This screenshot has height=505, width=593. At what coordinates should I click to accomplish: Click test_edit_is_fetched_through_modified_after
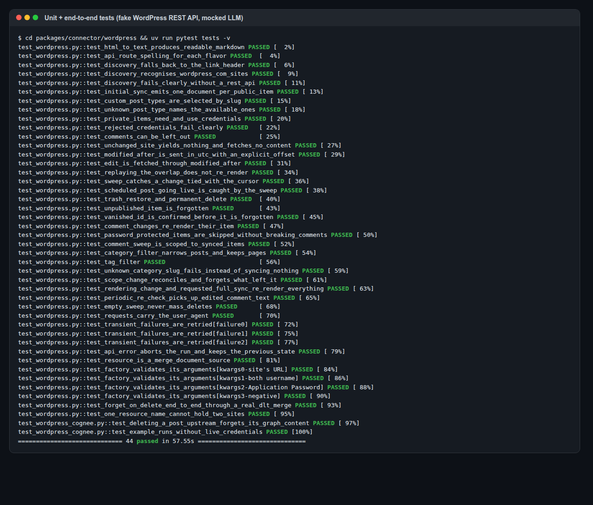pyautogui.click(x=154, y=163)
